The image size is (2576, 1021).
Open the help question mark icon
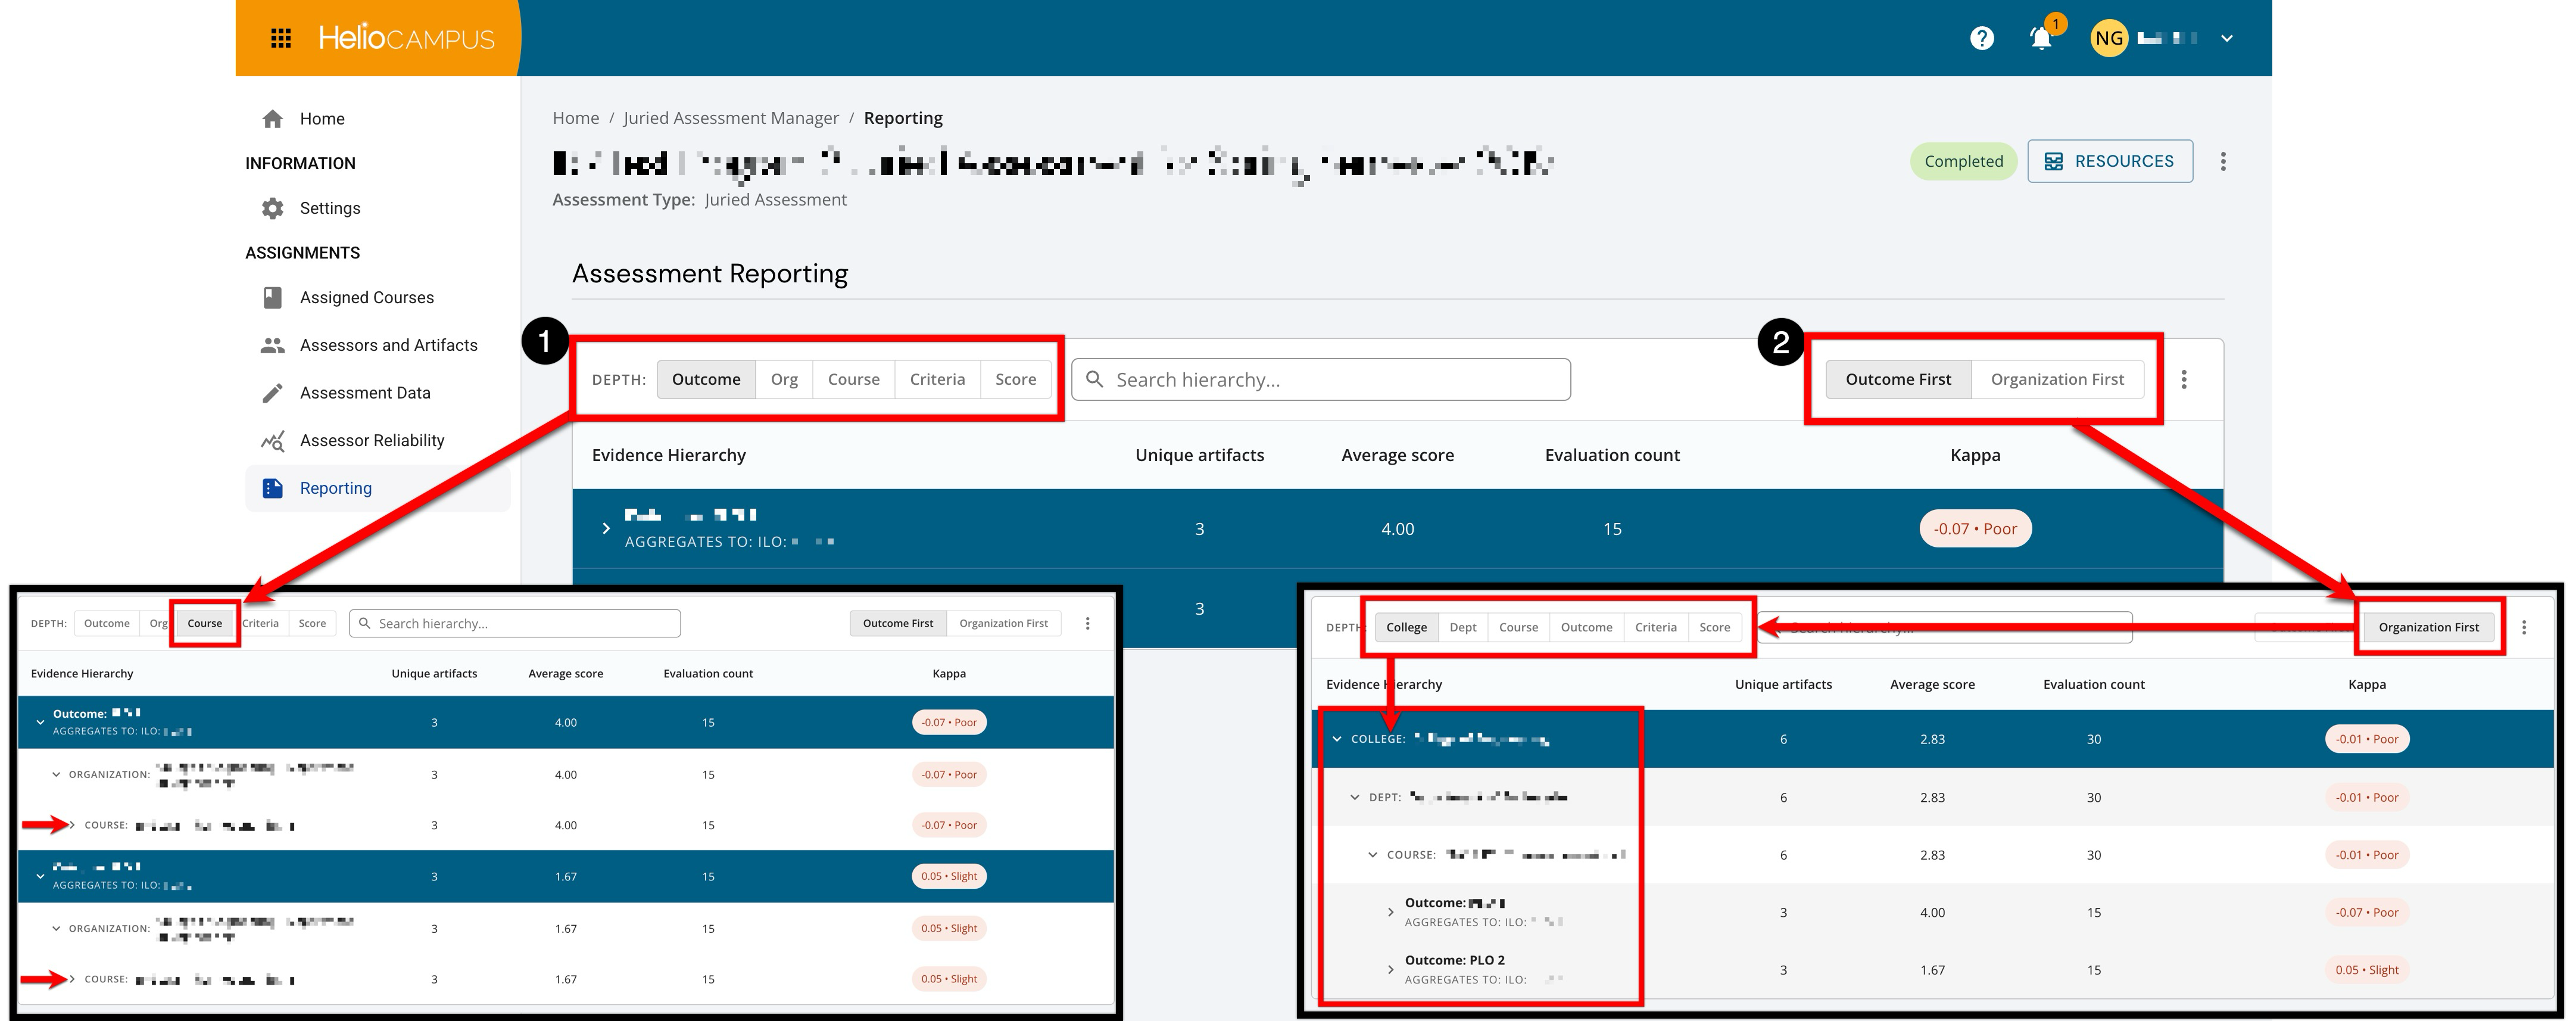pyautogui.click(x=1981, y=38)
